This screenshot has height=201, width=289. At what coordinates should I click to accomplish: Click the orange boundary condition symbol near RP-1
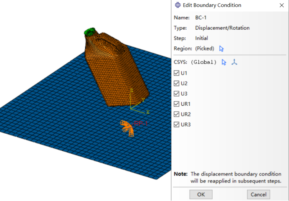127,128
